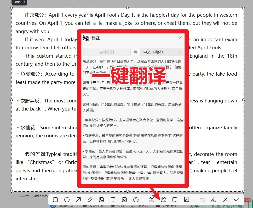Open the 中文（简体）target language dropdown
253x208 pixels.
click(x=162, y=52)
